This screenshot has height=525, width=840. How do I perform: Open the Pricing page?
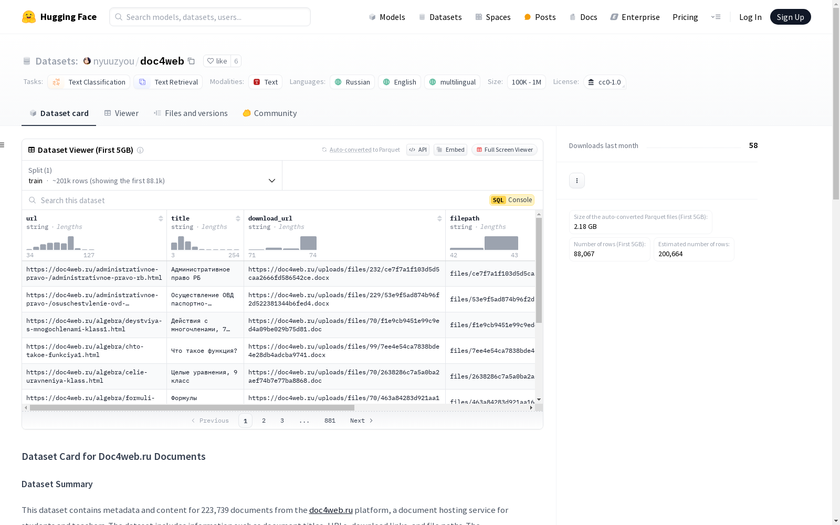[685, 17]
